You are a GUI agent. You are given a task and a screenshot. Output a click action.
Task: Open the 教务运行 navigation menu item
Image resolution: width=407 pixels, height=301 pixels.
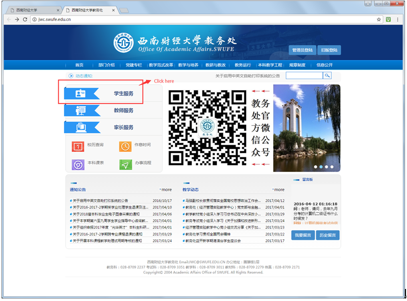(243, 65)
